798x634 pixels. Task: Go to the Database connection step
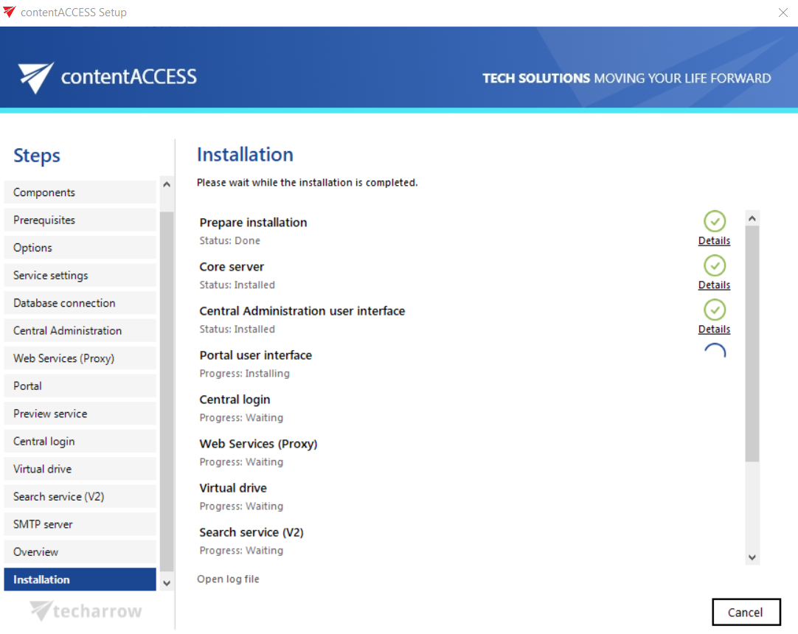tap(80, 303)
